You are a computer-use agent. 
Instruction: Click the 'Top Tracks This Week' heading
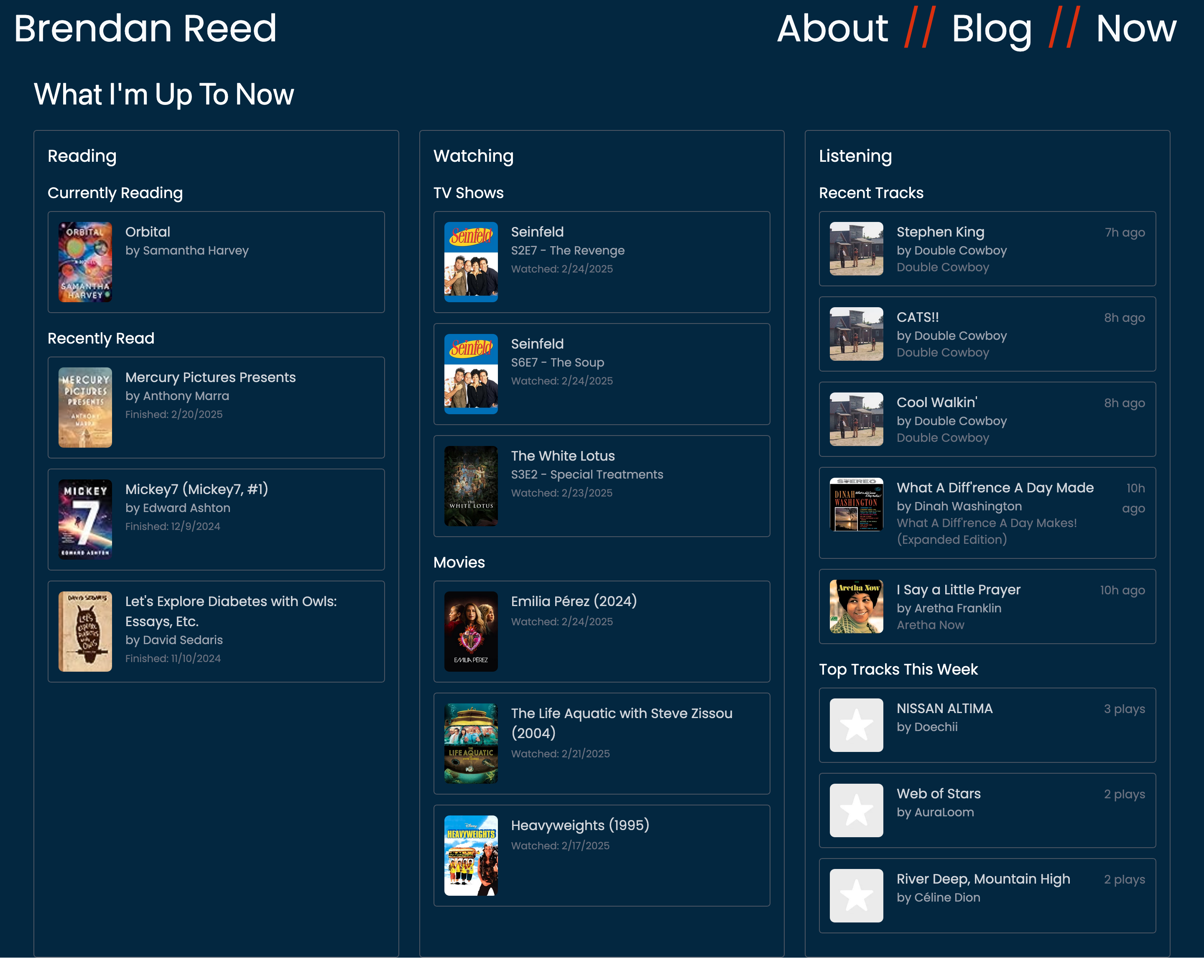[x=898, y=669]
